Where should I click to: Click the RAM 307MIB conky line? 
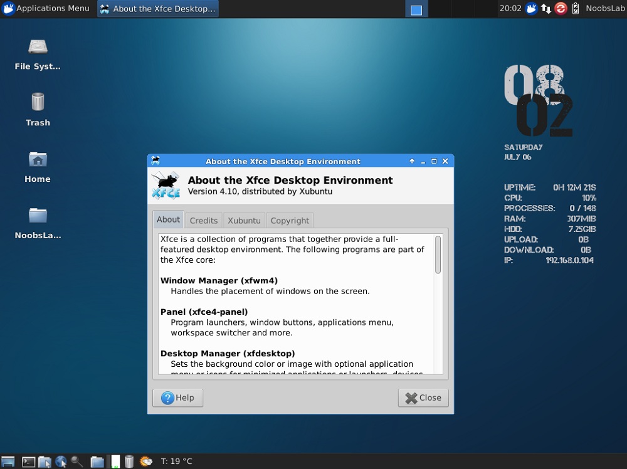pos(550,219)
